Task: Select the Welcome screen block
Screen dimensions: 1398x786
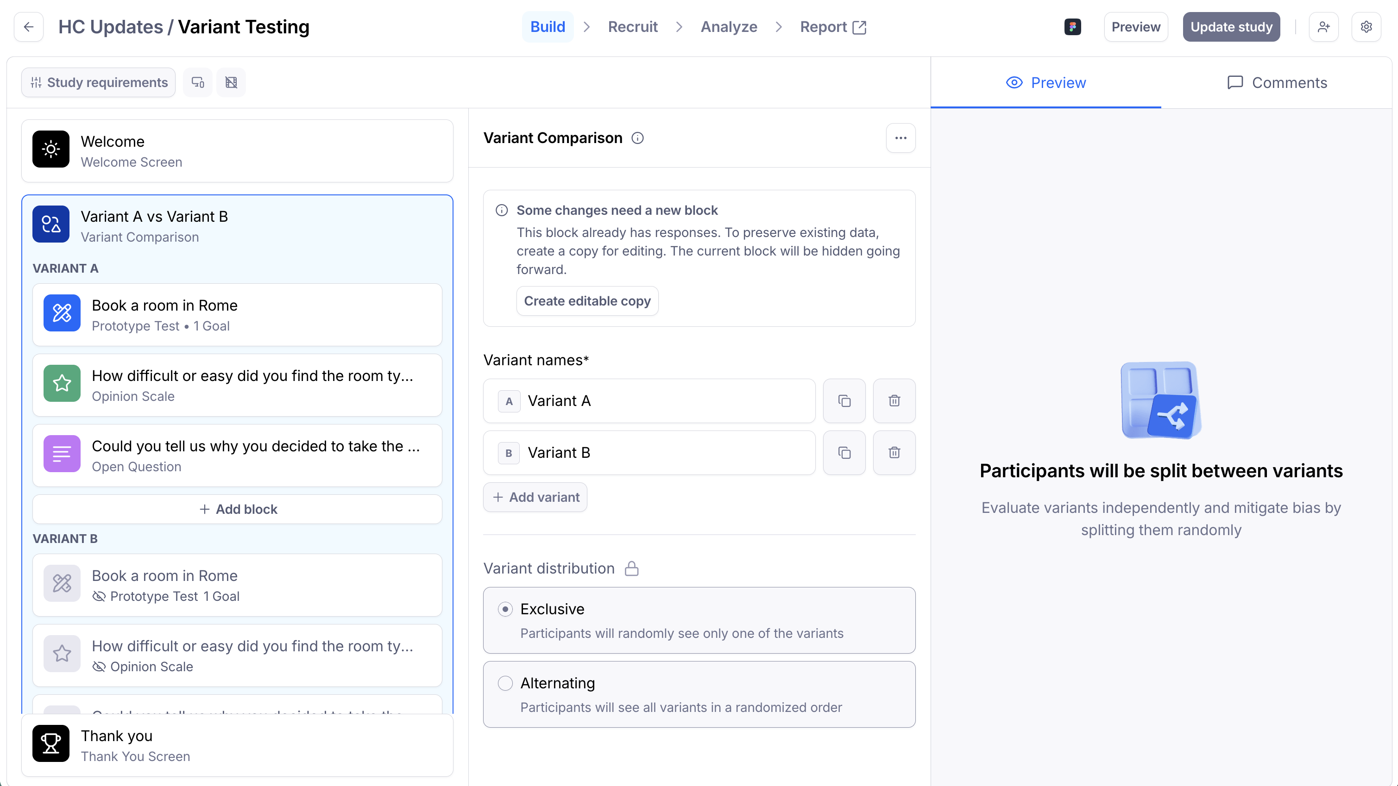Action: 237,151
